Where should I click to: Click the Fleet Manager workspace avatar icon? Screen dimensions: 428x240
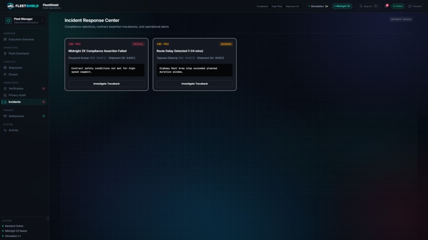8,21
